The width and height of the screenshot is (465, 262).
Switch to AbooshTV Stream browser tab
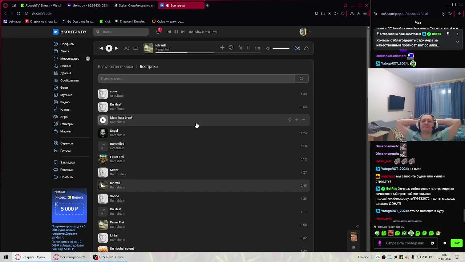[x=41, y=5]
